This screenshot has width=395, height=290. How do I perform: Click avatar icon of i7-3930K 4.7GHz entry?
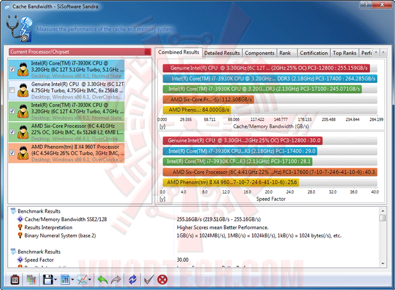tap(23, 111)
